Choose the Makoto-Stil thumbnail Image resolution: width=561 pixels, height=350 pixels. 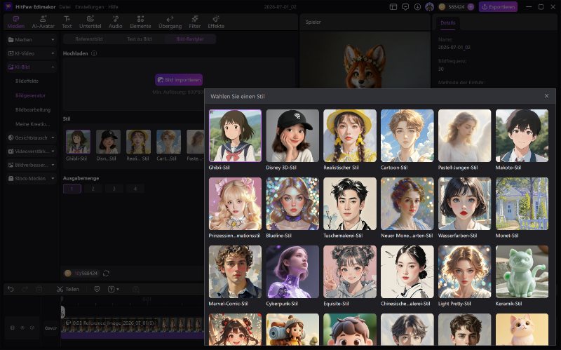[x=522, y=135]
